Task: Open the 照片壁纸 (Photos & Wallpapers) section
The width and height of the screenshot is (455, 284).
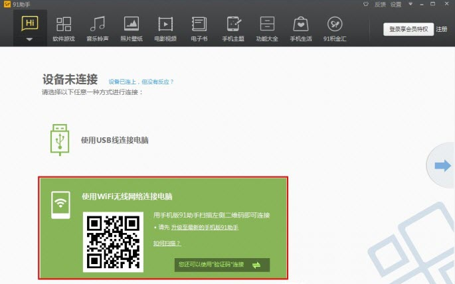Action: (x=132, y=29)
